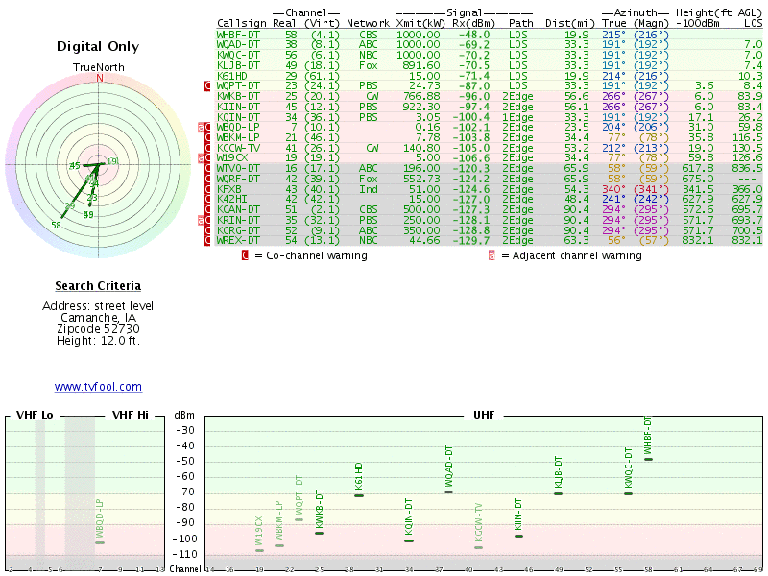The width and height of the screenshot is (768, 576).
Task: Select the 766.88 transmit power value
Action: pos(421,97)
